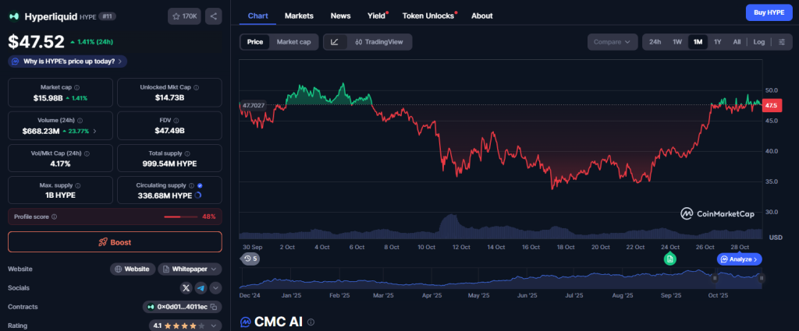This screenshot has width=799, height=331.
Task: Go to the Markets tab
Action: click(x=299, y=16)
